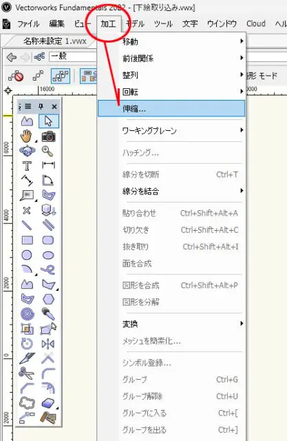Toggle the highlighted multi-point snap icon
Viewport: 287px width, 441px height.
click(x=61, y=76)
